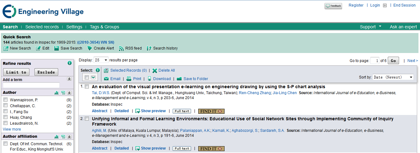Click End Session link
This screenshot has width=420, height=153.
click(x=404, y=5)
